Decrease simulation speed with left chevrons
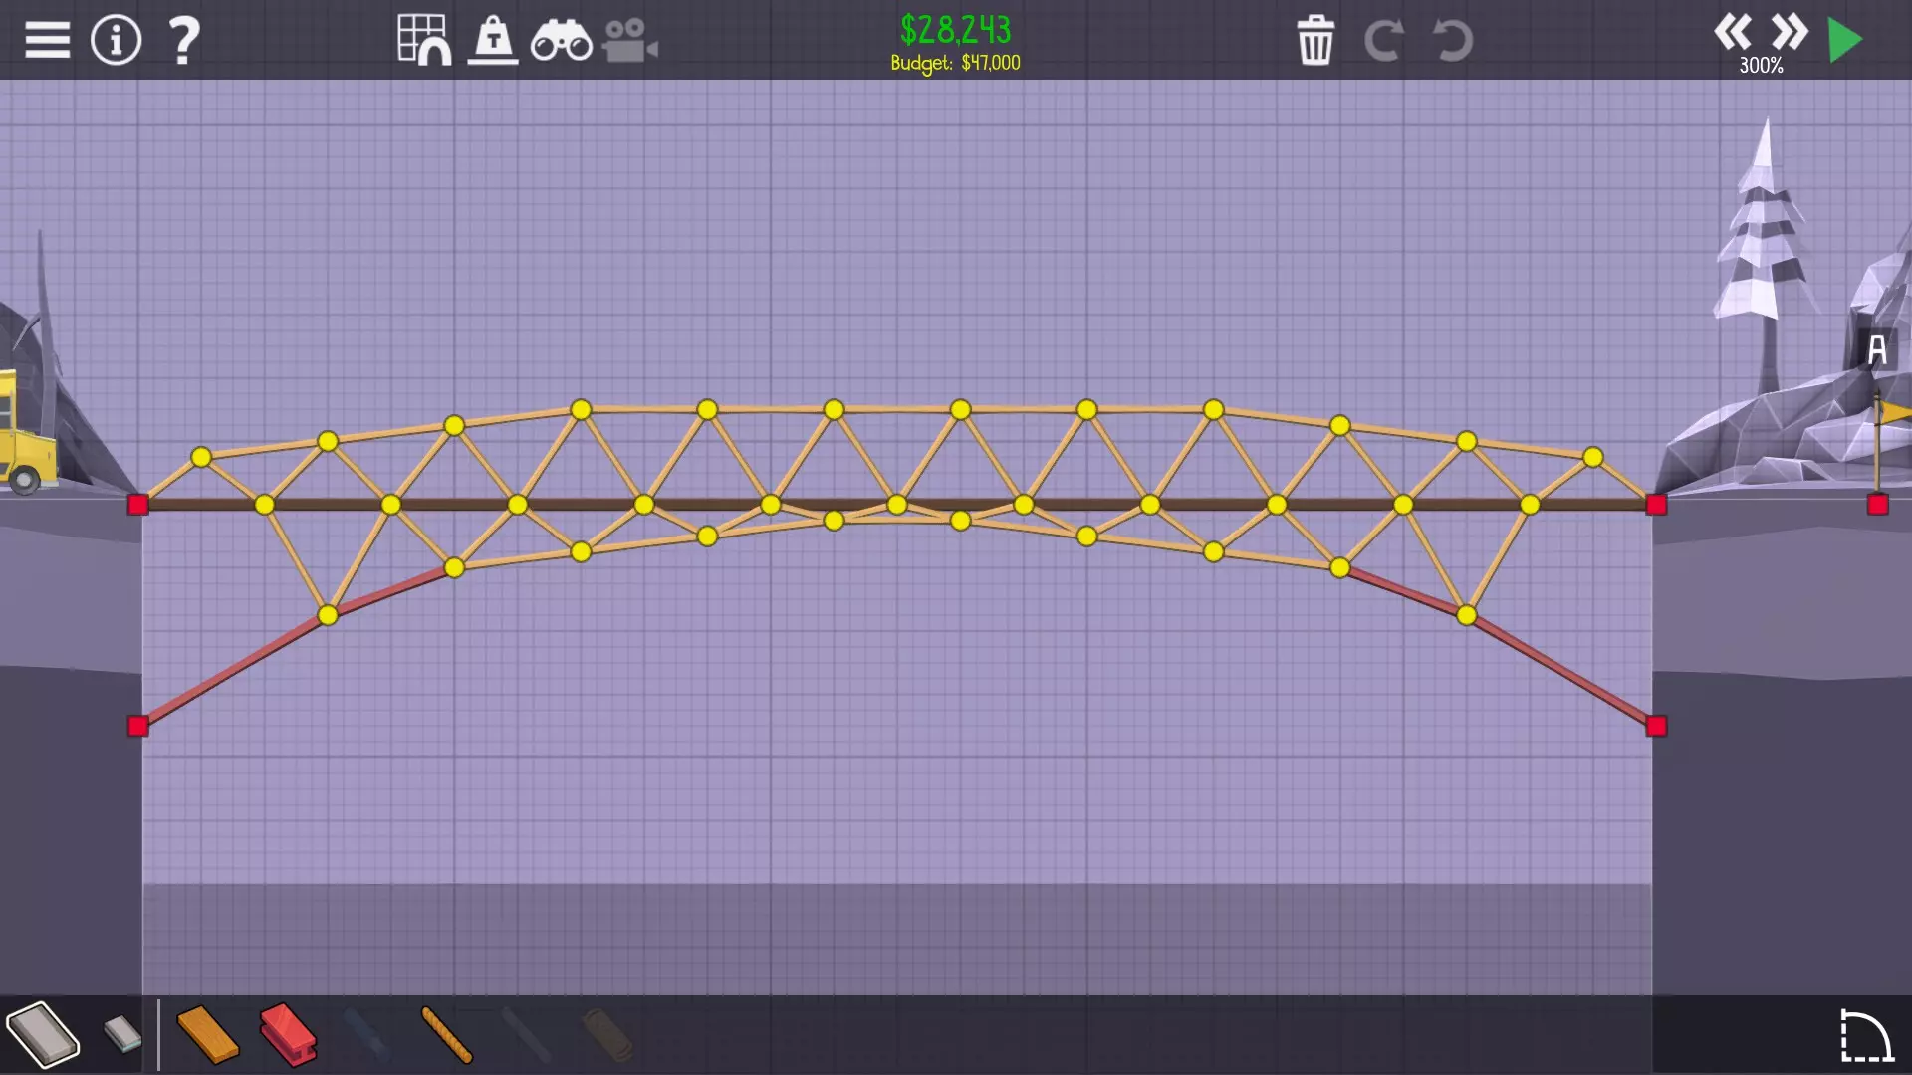The image size is (1912, 1075). 1733,33
